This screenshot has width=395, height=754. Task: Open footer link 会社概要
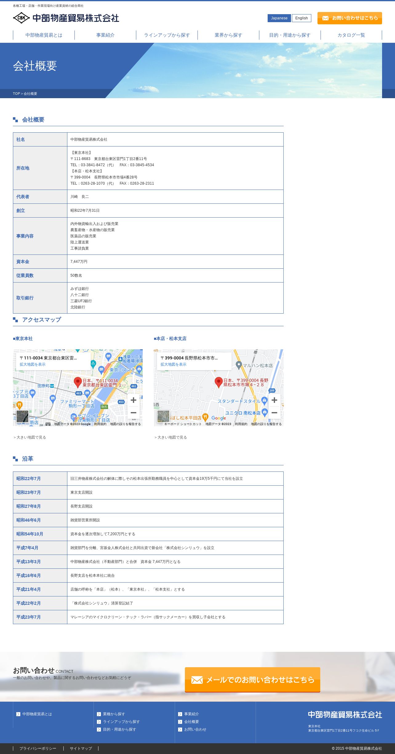pyautogui.click(x=191, y=722)
